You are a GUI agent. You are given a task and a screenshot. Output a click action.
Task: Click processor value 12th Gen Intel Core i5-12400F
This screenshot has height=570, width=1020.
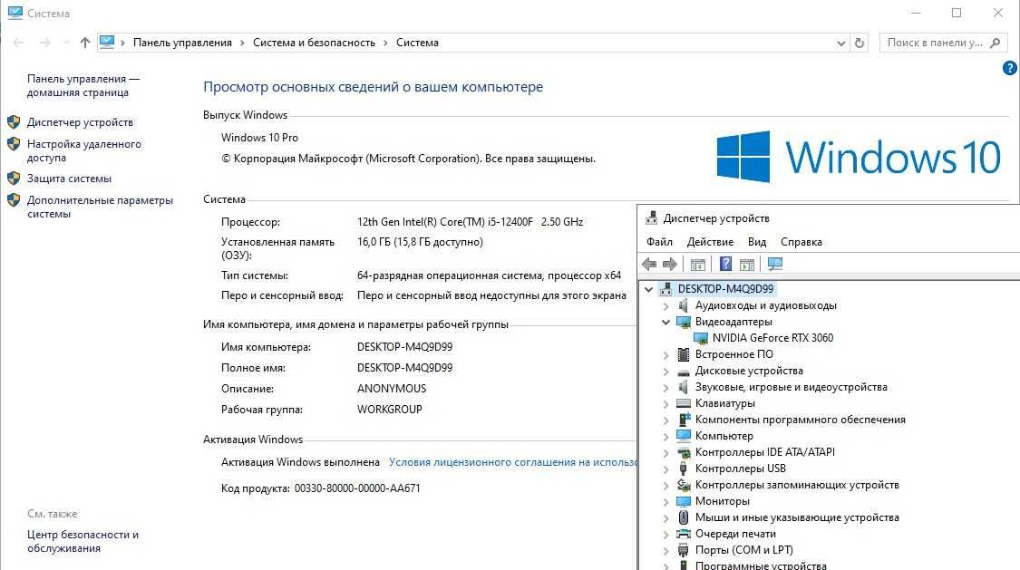click(470, 222)
